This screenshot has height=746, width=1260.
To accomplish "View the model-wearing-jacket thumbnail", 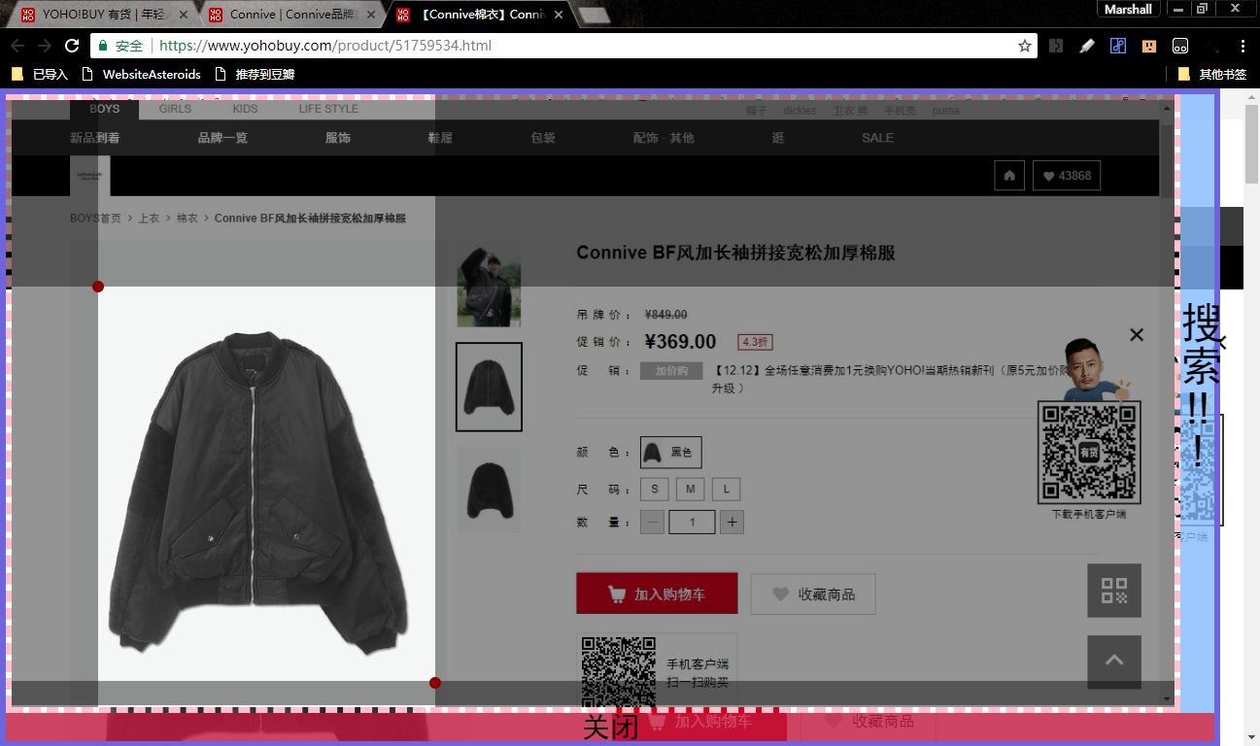I will click(x=489, y=287).
